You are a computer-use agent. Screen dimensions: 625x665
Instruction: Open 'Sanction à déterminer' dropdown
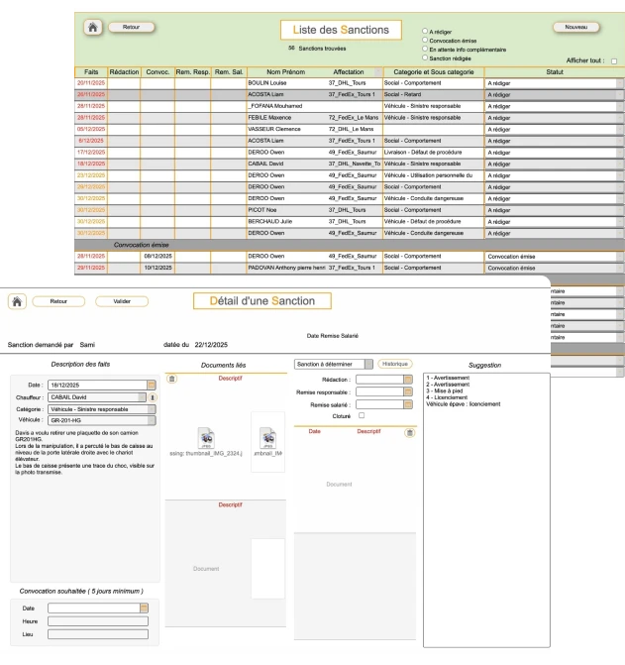point(370,364)
